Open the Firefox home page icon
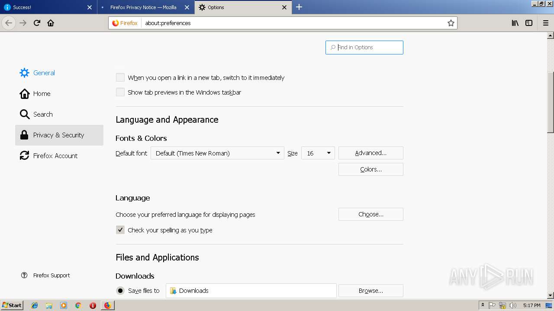Viewport: 554px width, 311px height. click(x=51, y=23)
